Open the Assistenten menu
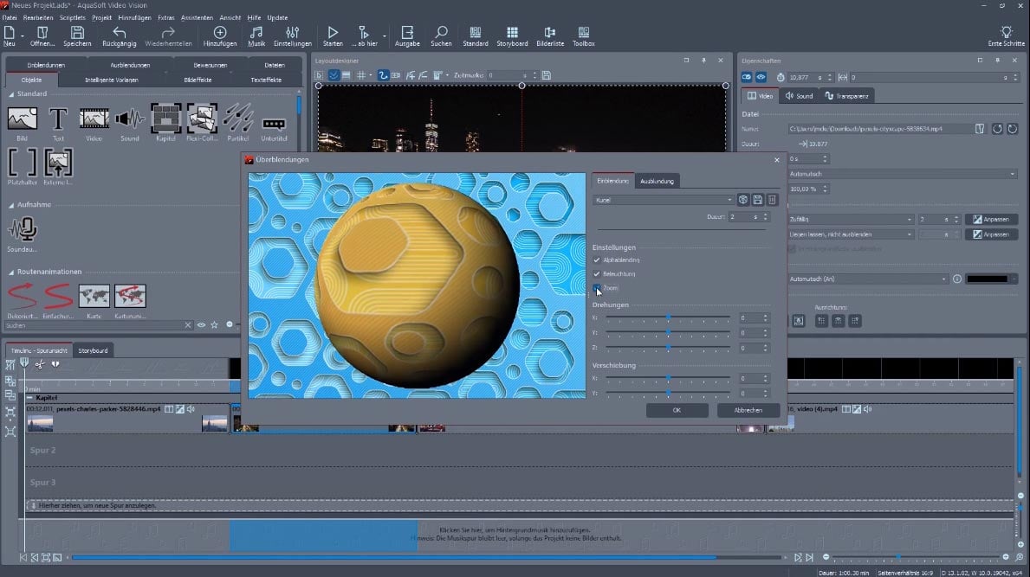Screen dimensions: 1030x577 click(196, 17)
